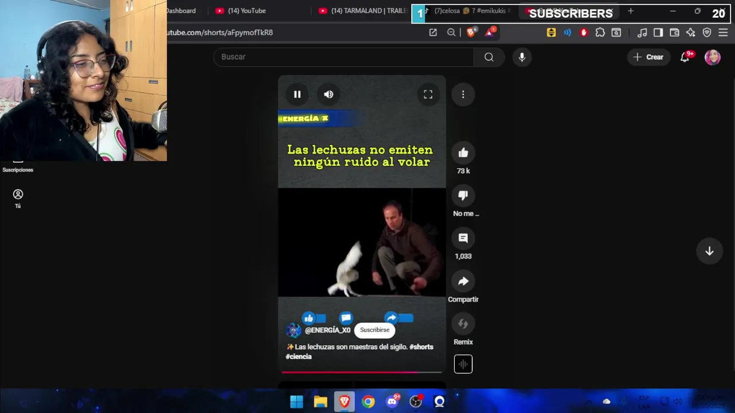Pause the playing Short video

[x=297, y=94]
